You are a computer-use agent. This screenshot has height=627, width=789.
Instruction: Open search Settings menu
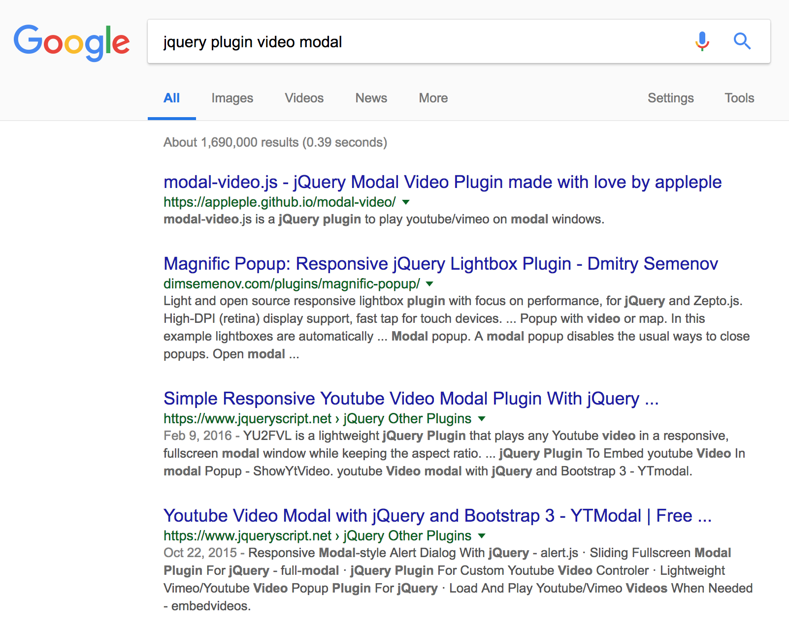tap(671, 98)
